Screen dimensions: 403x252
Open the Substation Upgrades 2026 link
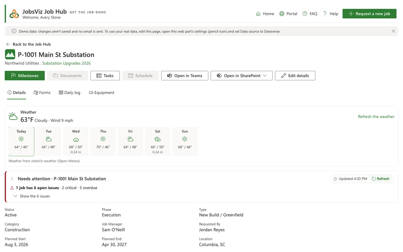click(66, 63)
